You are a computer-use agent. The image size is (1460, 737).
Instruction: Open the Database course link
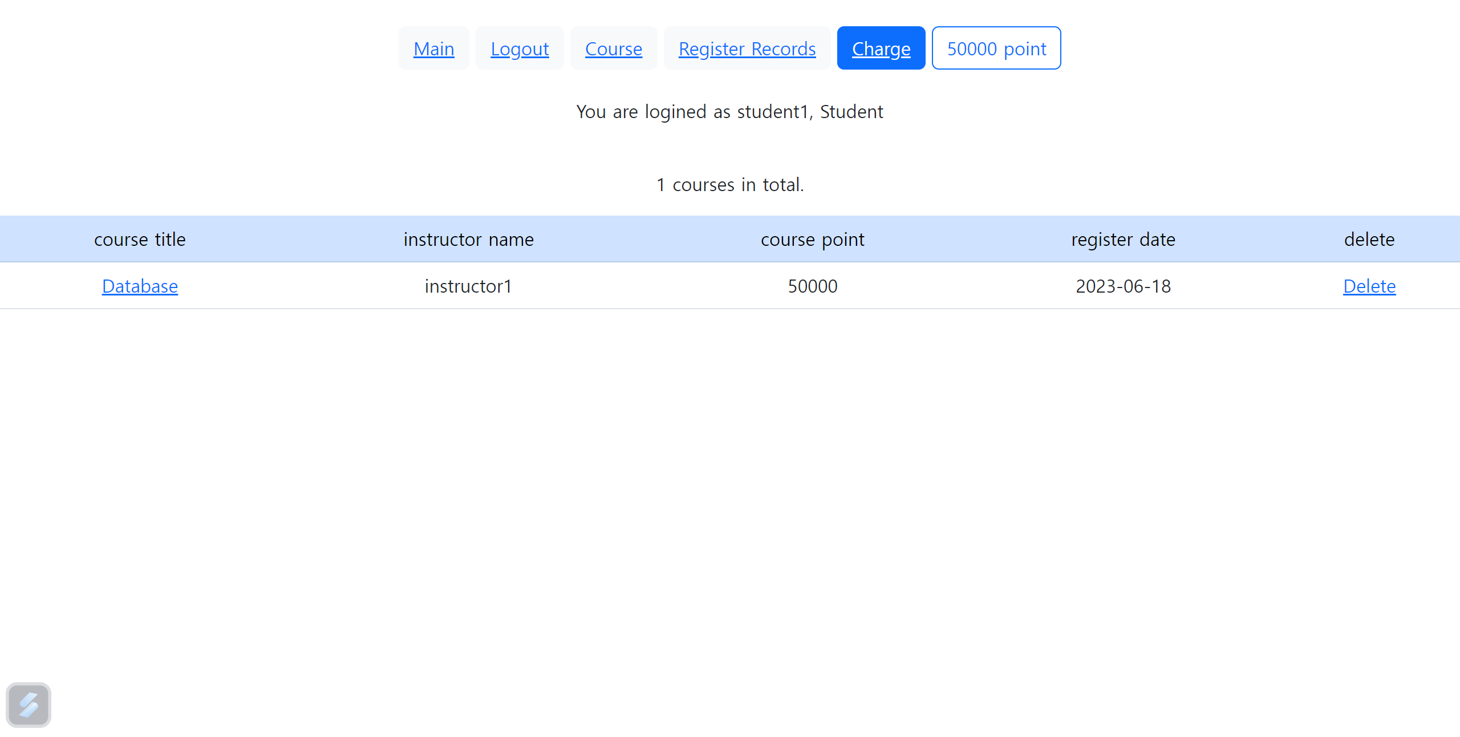[x=140, y=286]
